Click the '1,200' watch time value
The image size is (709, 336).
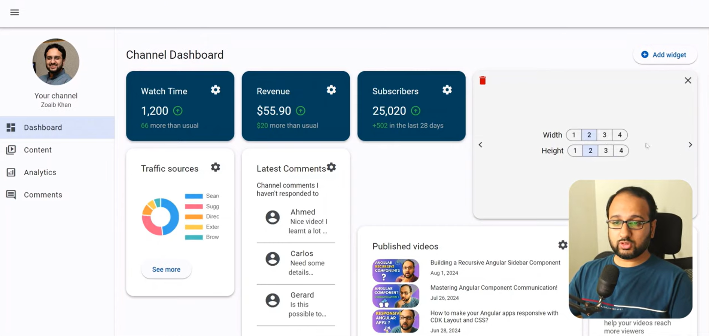coord(155,111)
